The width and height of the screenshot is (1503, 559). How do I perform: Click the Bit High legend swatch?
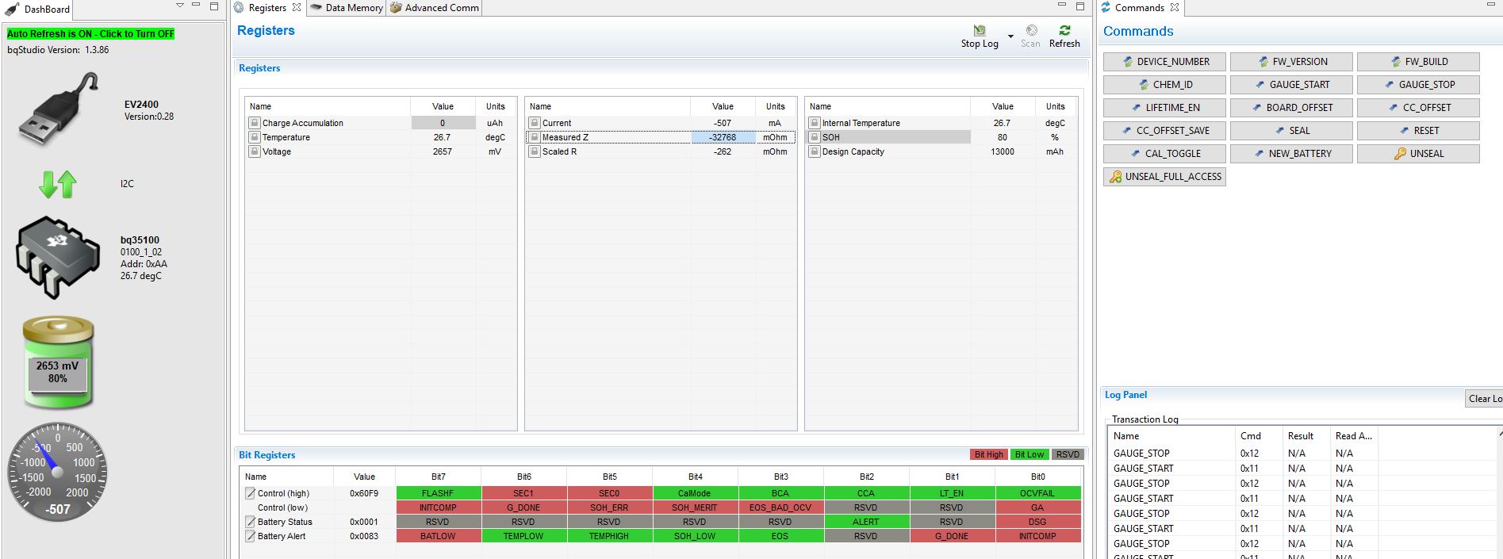click(988, 454)
